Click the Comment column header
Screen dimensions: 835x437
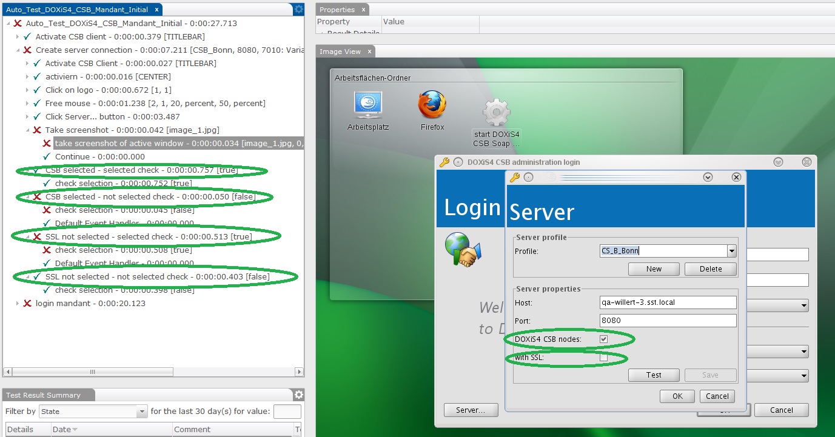[x=233, y=429]
